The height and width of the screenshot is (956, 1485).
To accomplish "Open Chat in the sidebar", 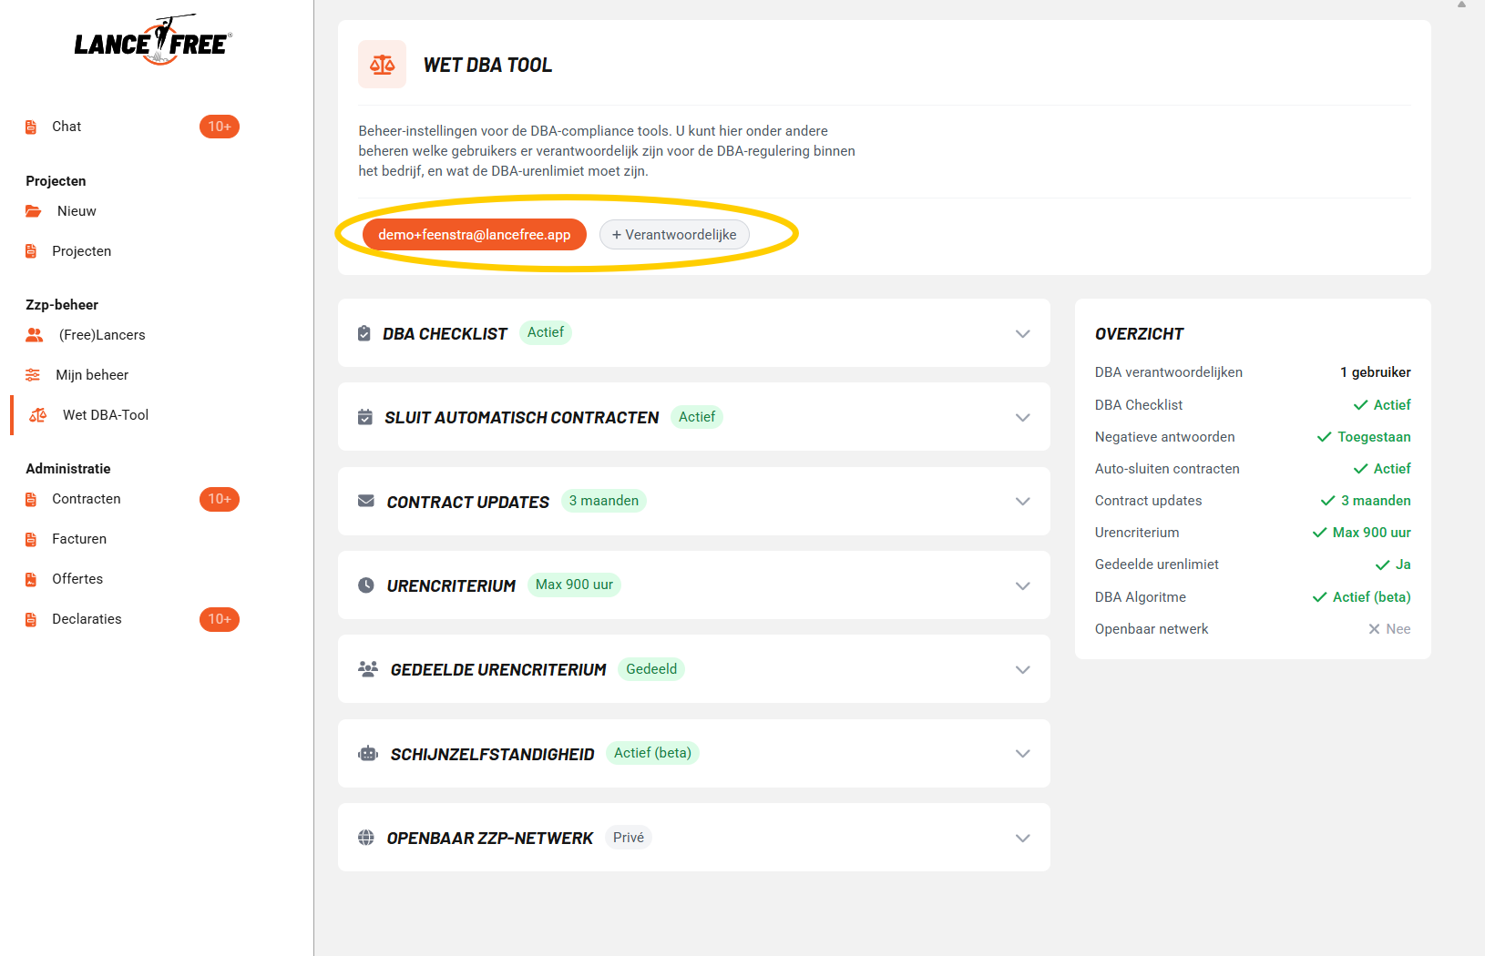I will tap(67, 127).
